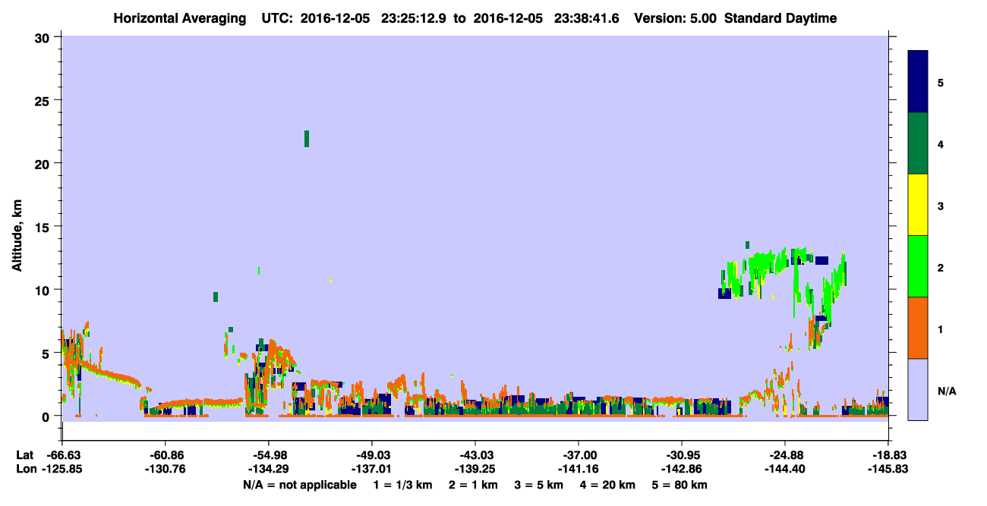The width and height of the screenshot is (987, 506).
Task: Click the latitude value '-30.95'
Action: tap(682, 455)
